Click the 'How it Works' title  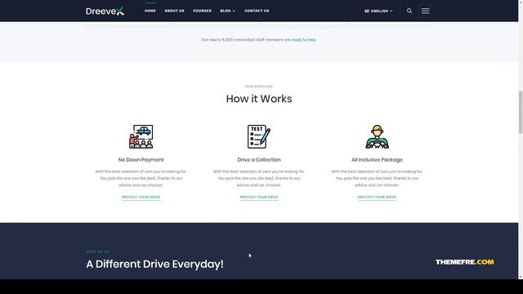click(x=259, y=99)
